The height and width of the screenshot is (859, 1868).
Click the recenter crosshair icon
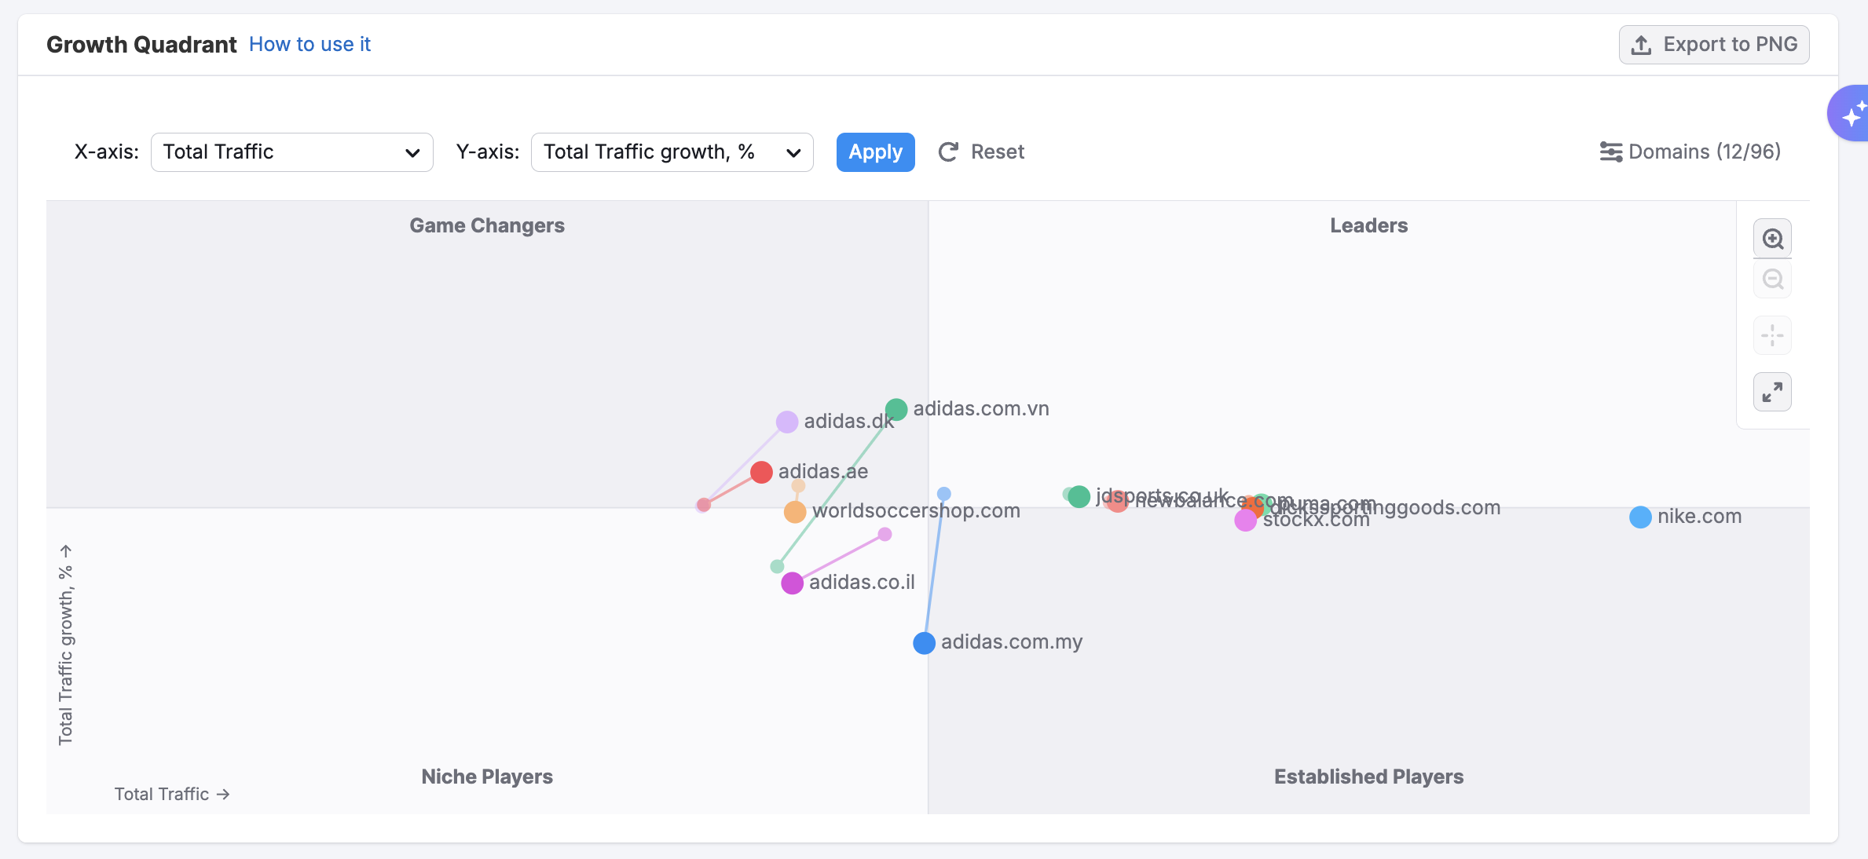point(1772,336)
